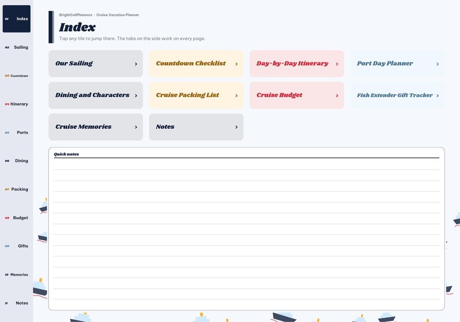Click the Cruise Vacation Planner breadcrumb text
This screenshot has height=322, width=460.
(118, 15)
